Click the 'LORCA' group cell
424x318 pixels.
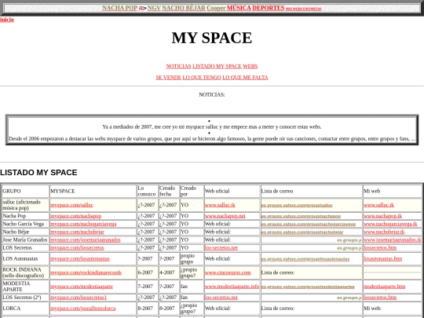(x=25, y=309)
